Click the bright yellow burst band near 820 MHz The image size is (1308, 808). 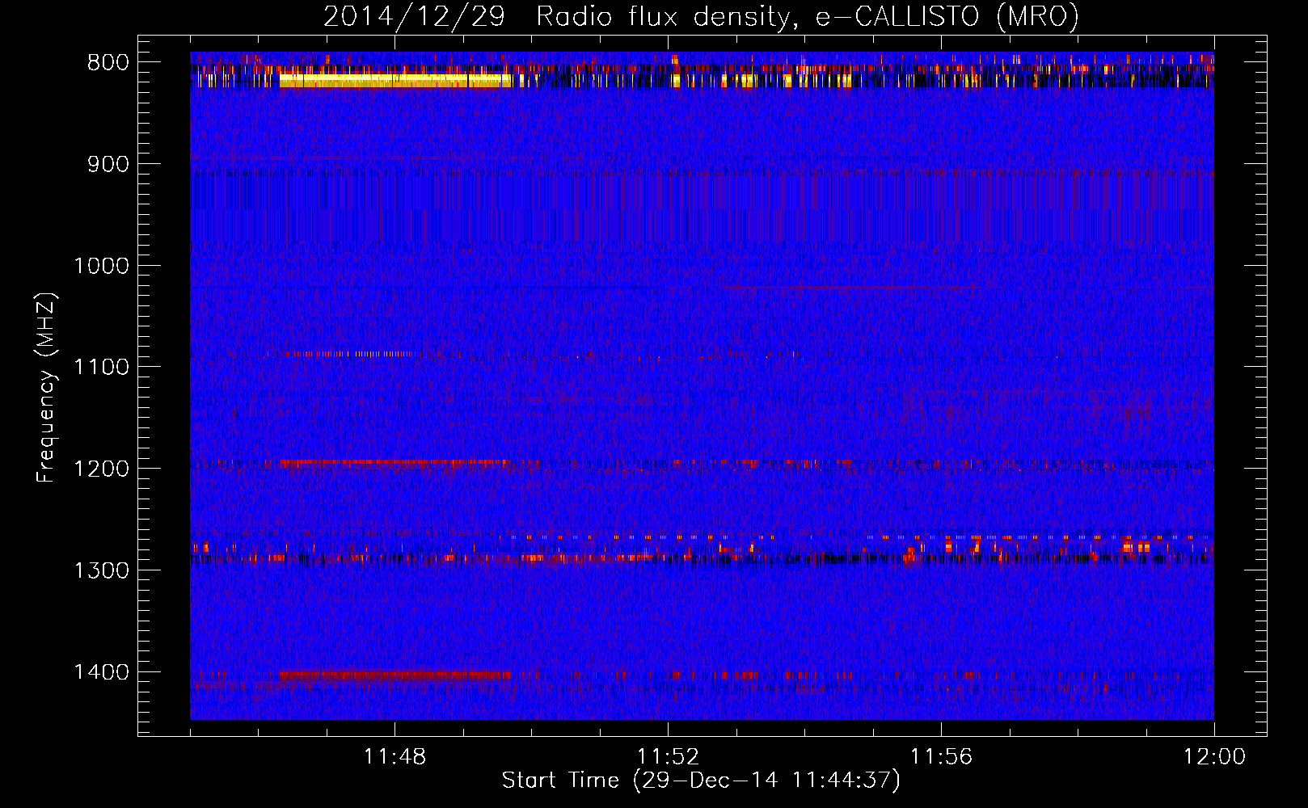[395, 81]
